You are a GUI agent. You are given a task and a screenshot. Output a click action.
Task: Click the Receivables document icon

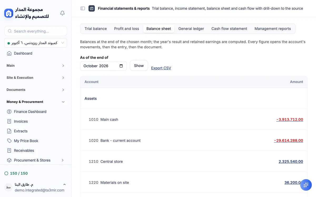tap(9, 151)
